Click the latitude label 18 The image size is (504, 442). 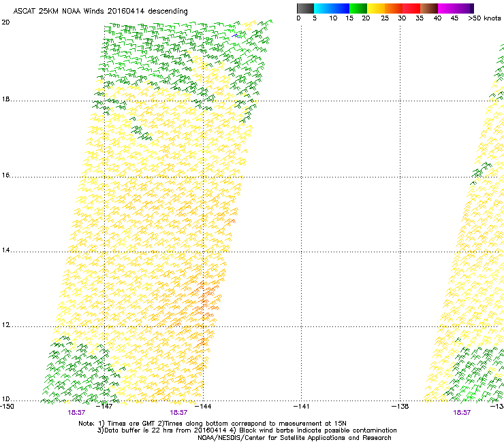point(5,99)
